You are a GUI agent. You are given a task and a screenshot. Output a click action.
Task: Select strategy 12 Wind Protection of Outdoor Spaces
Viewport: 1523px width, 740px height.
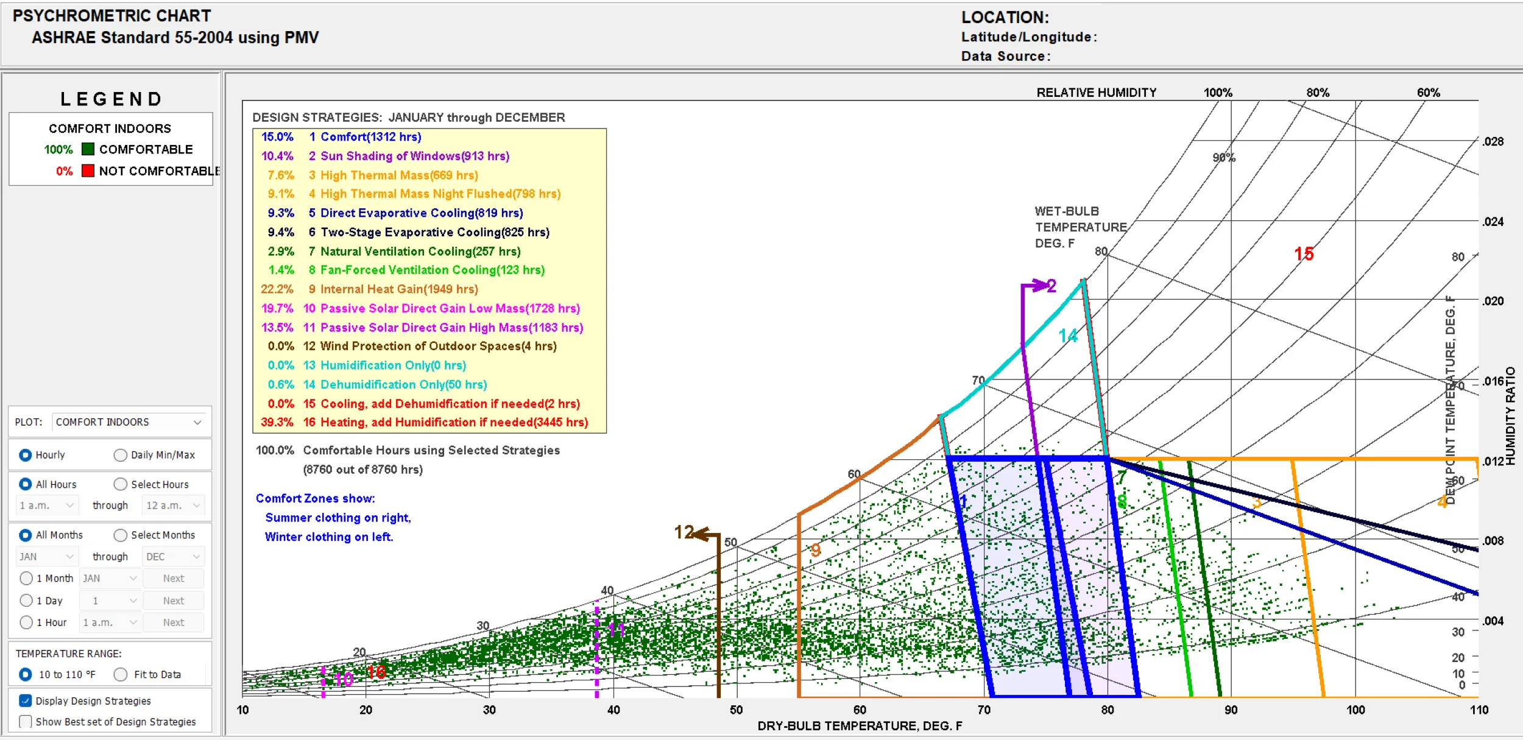(x=412, y=346)
